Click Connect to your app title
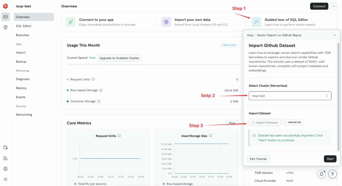342x186 pixels. click(96, 20)
